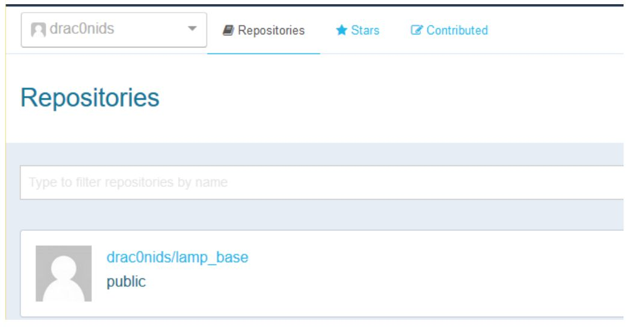
Task: Click the public visibility label of lamp_base
Action: [x=126, y=281]
